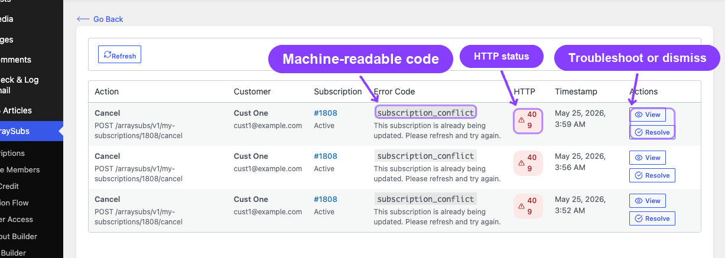Click the Timestamp column header

[576, 92]
